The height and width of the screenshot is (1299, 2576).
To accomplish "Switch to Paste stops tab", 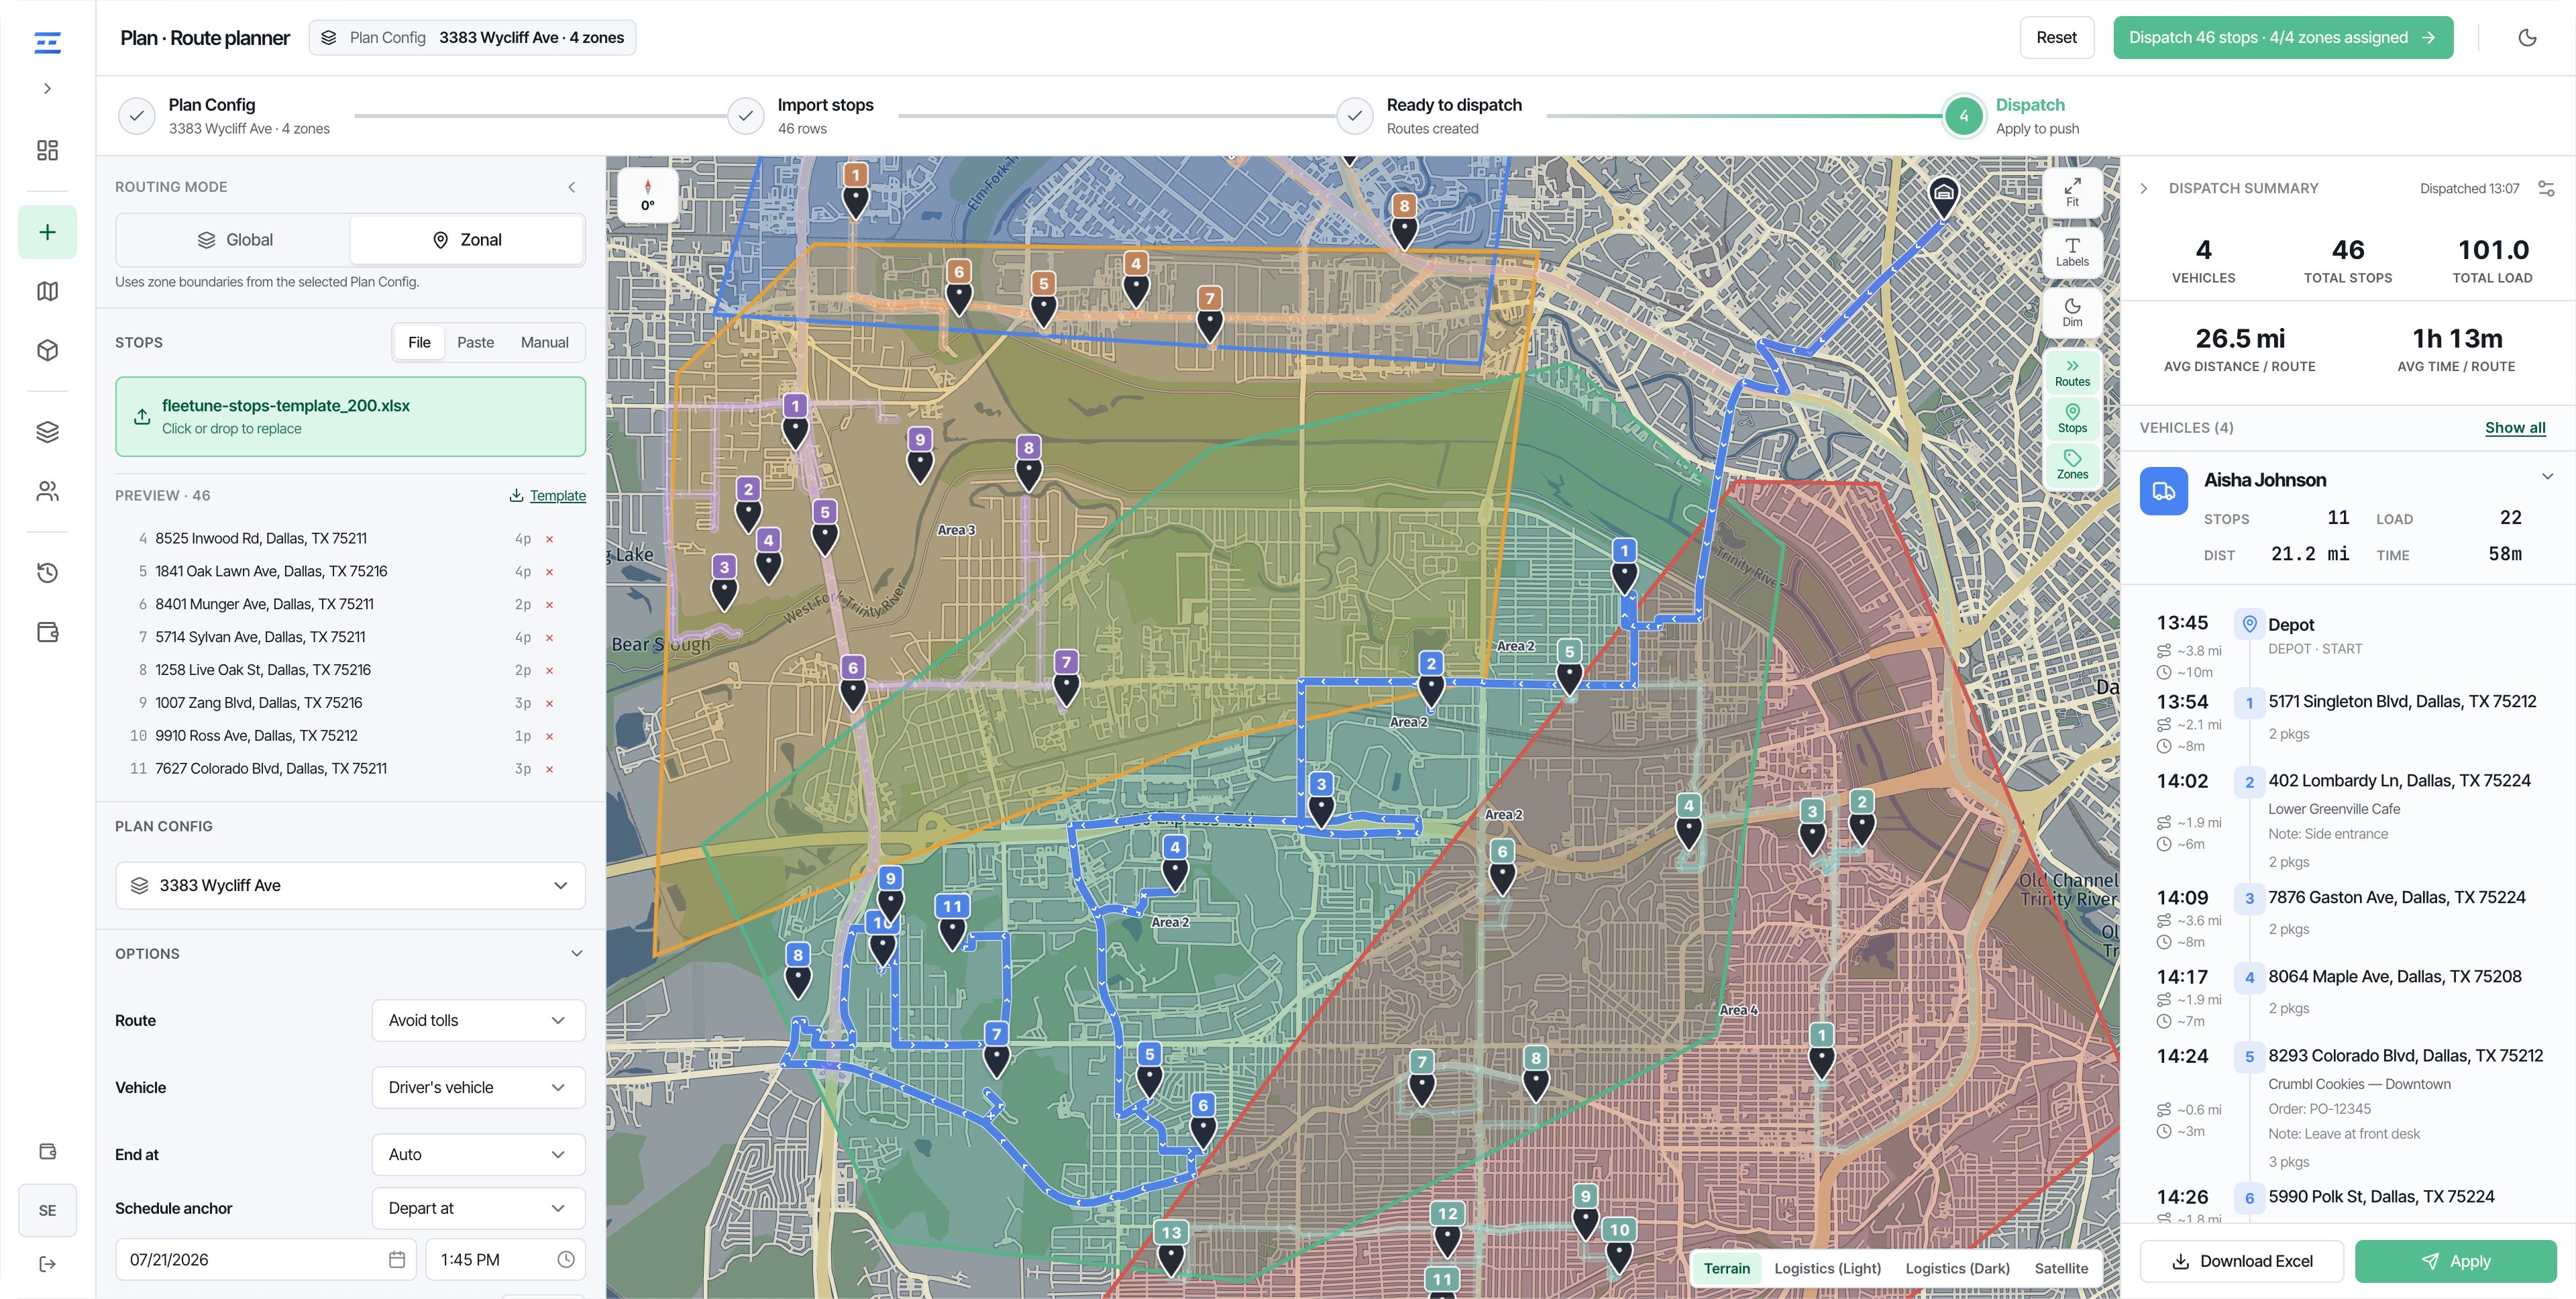I will pyautogui.click(x=475, y=342).
